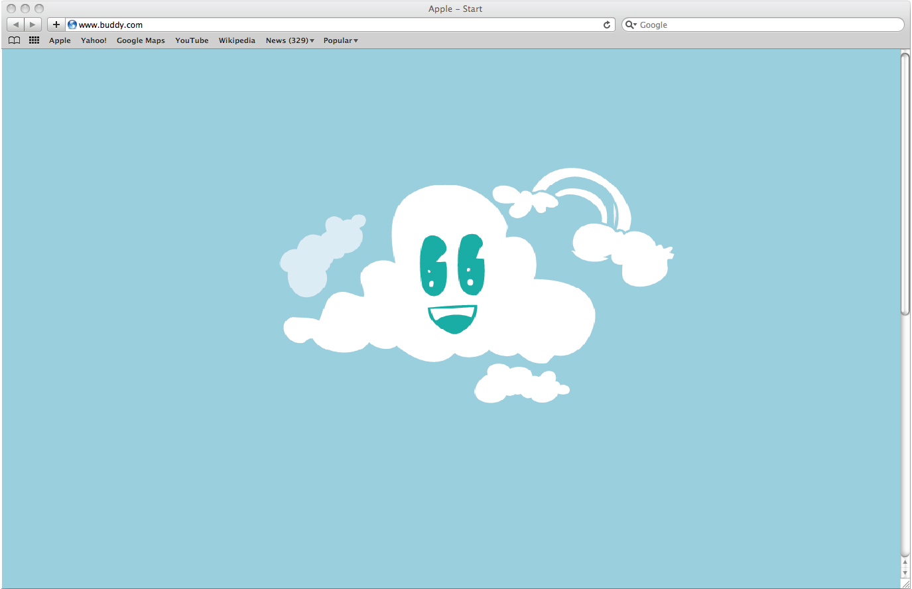Focus the Google search field

tap(763, 25)
